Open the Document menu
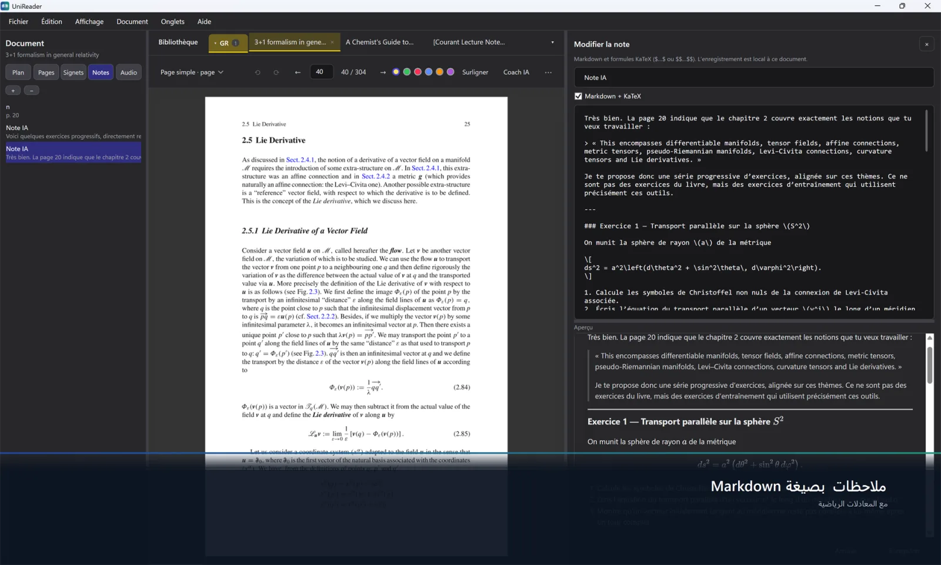Screen dimensions: 941x565 tap(132, 22)
